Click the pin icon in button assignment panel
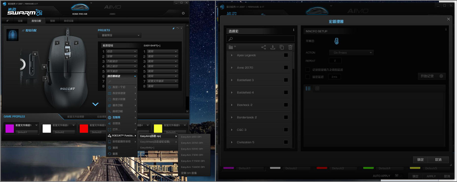Viewport: 457px width, 182px height. coord(173,28)
